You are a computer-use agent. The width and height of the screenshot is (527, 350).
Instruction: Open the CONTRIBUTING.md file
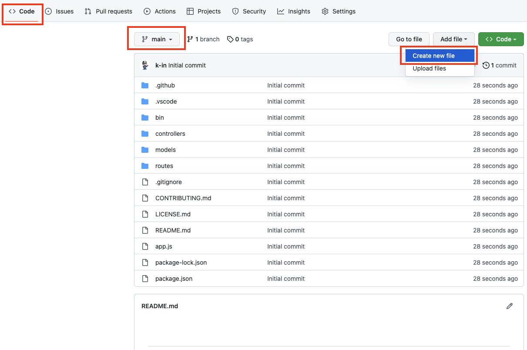183,198
